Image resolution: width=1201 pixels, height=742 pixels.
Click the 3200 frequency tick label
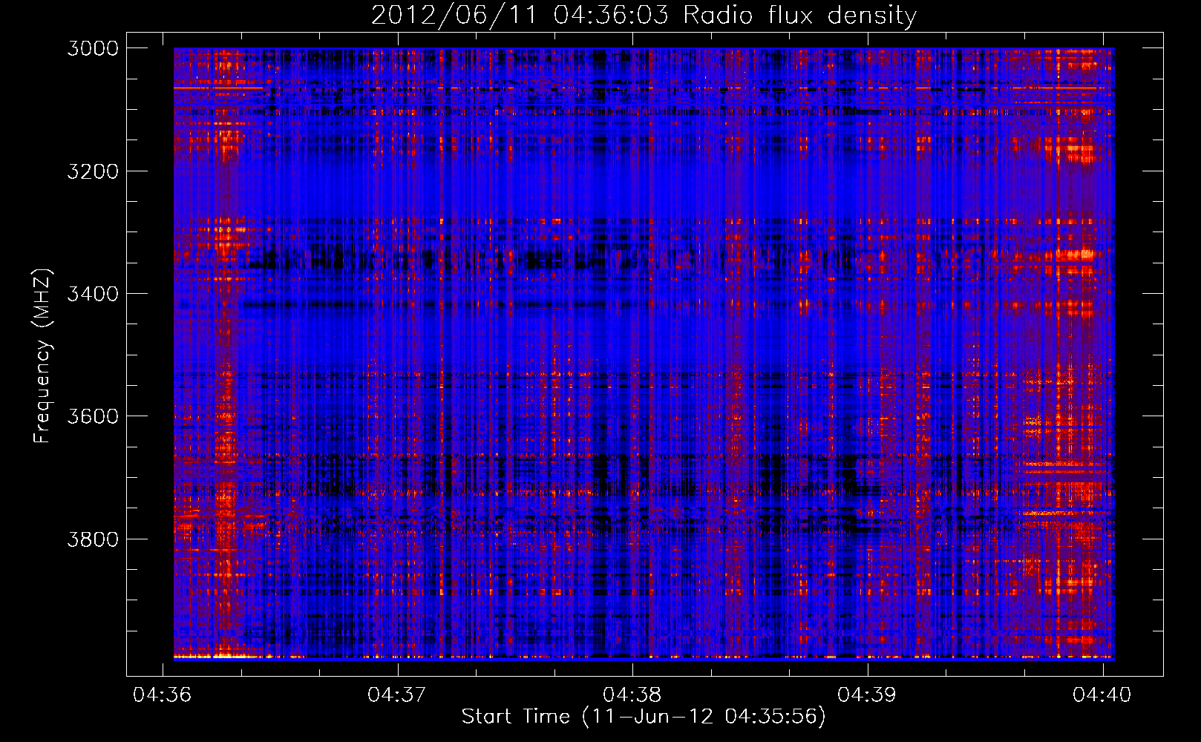pos(93,171)
